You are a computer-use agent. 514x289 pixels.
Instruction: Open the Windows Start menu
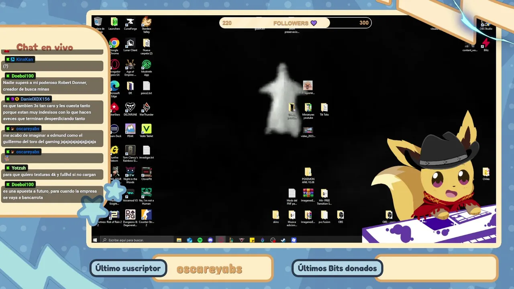pyautogui.click(x=95, y=240)
